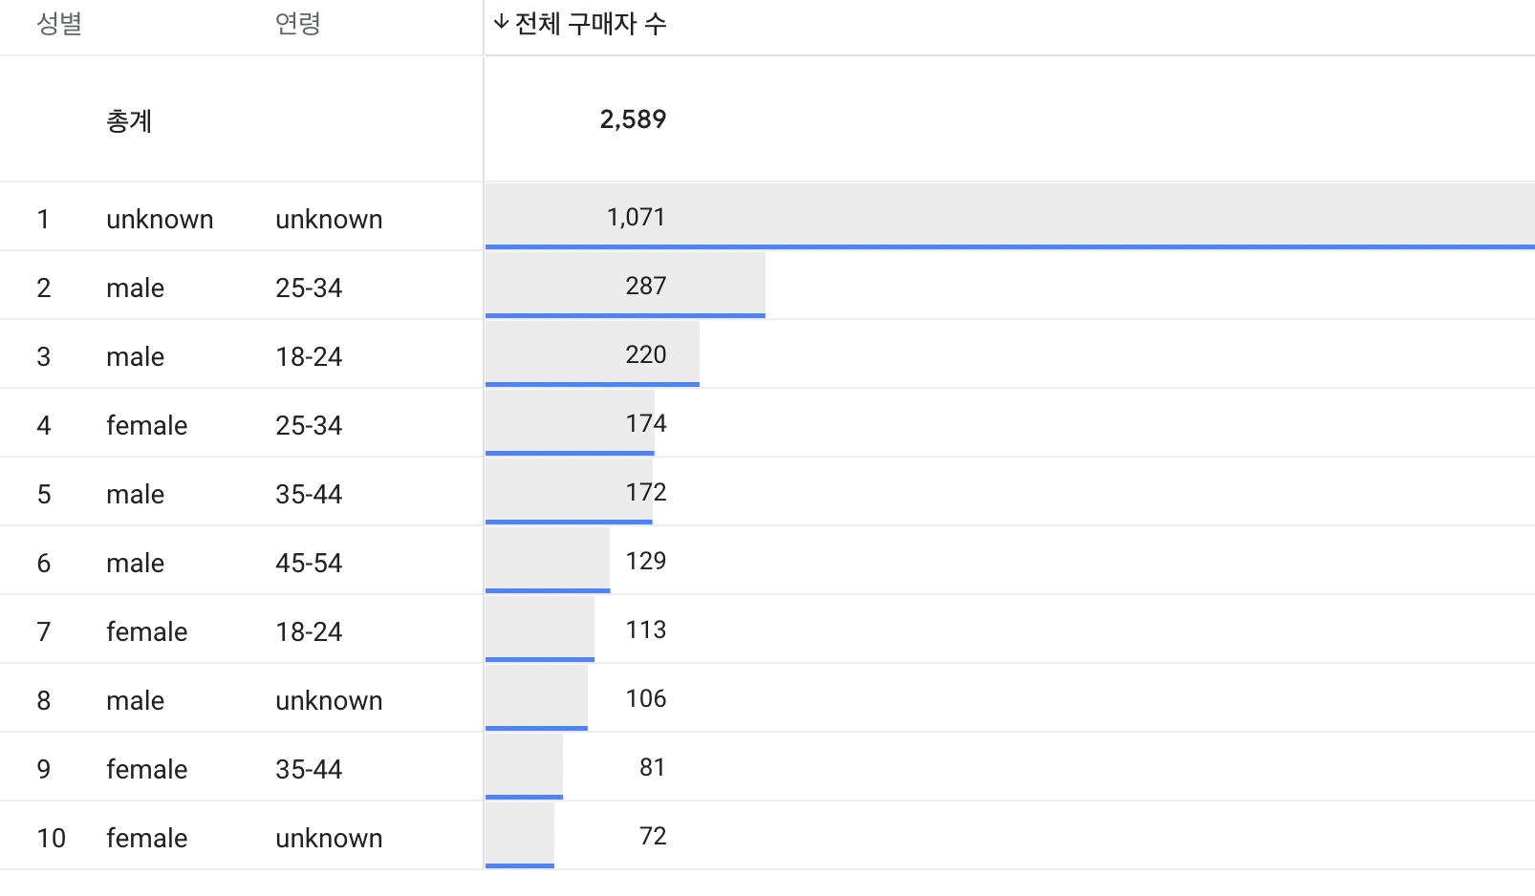Select the 45-54 age cell
Image resolution: width=1535 pixels, height=896 pixels.
[309, 563]
